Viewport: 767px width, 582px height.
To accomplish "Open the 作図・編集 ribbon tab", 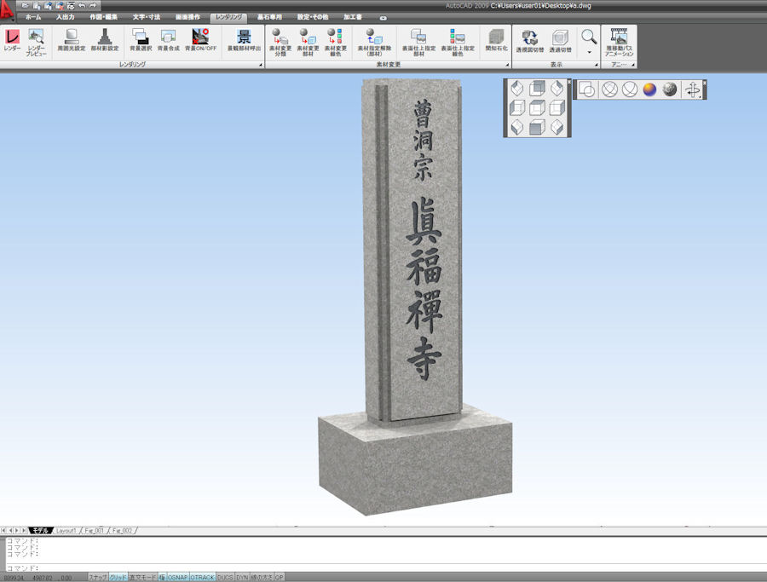I will click(x=103, y=17).
